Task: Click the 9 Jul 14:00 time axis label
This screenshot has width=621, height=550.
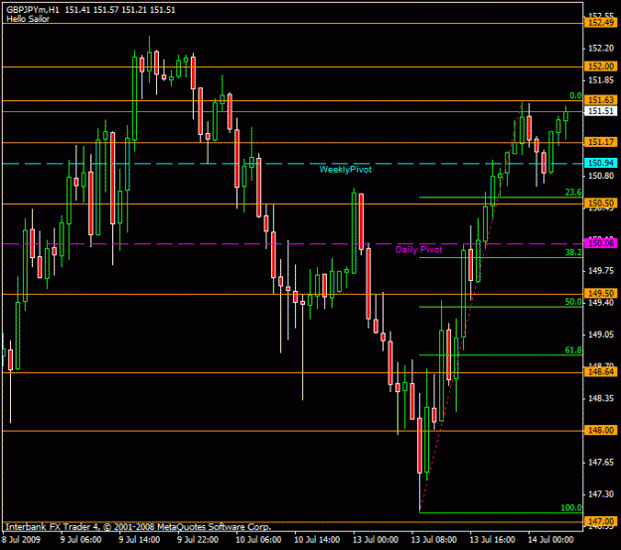Action: pos(139,540)
